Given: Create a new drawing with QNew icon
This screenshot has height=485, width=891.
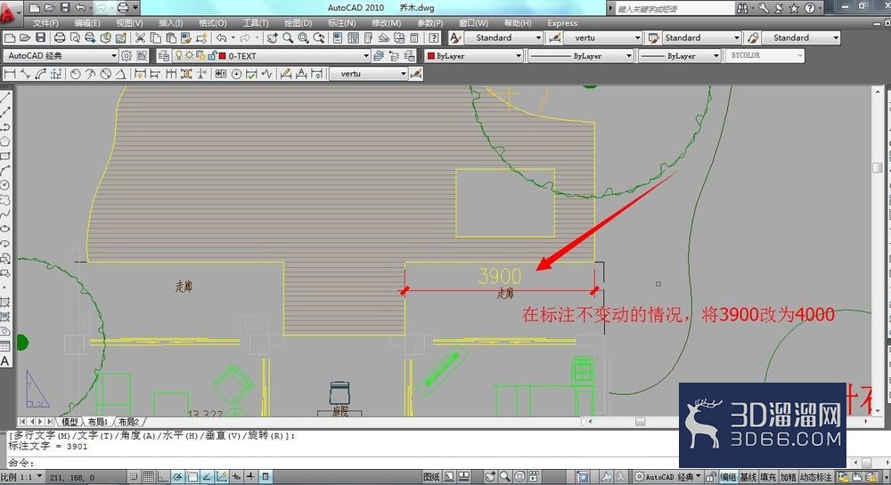Looking at the screenshot, I should click(x=10, y=38).
